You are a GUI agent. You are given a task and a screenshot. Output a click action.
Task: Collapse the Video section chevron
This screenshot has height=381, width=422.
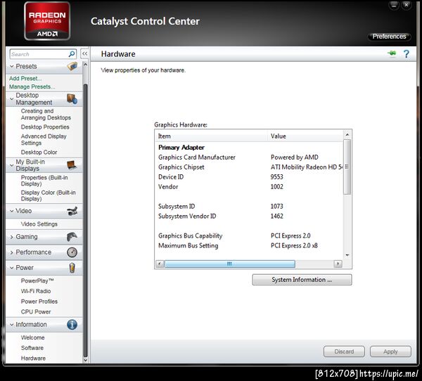11,211
